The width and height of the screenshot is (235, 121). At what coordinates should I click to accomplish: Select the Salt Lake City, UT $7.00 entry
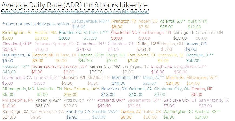pyautogui.click(x=180, y=103)
